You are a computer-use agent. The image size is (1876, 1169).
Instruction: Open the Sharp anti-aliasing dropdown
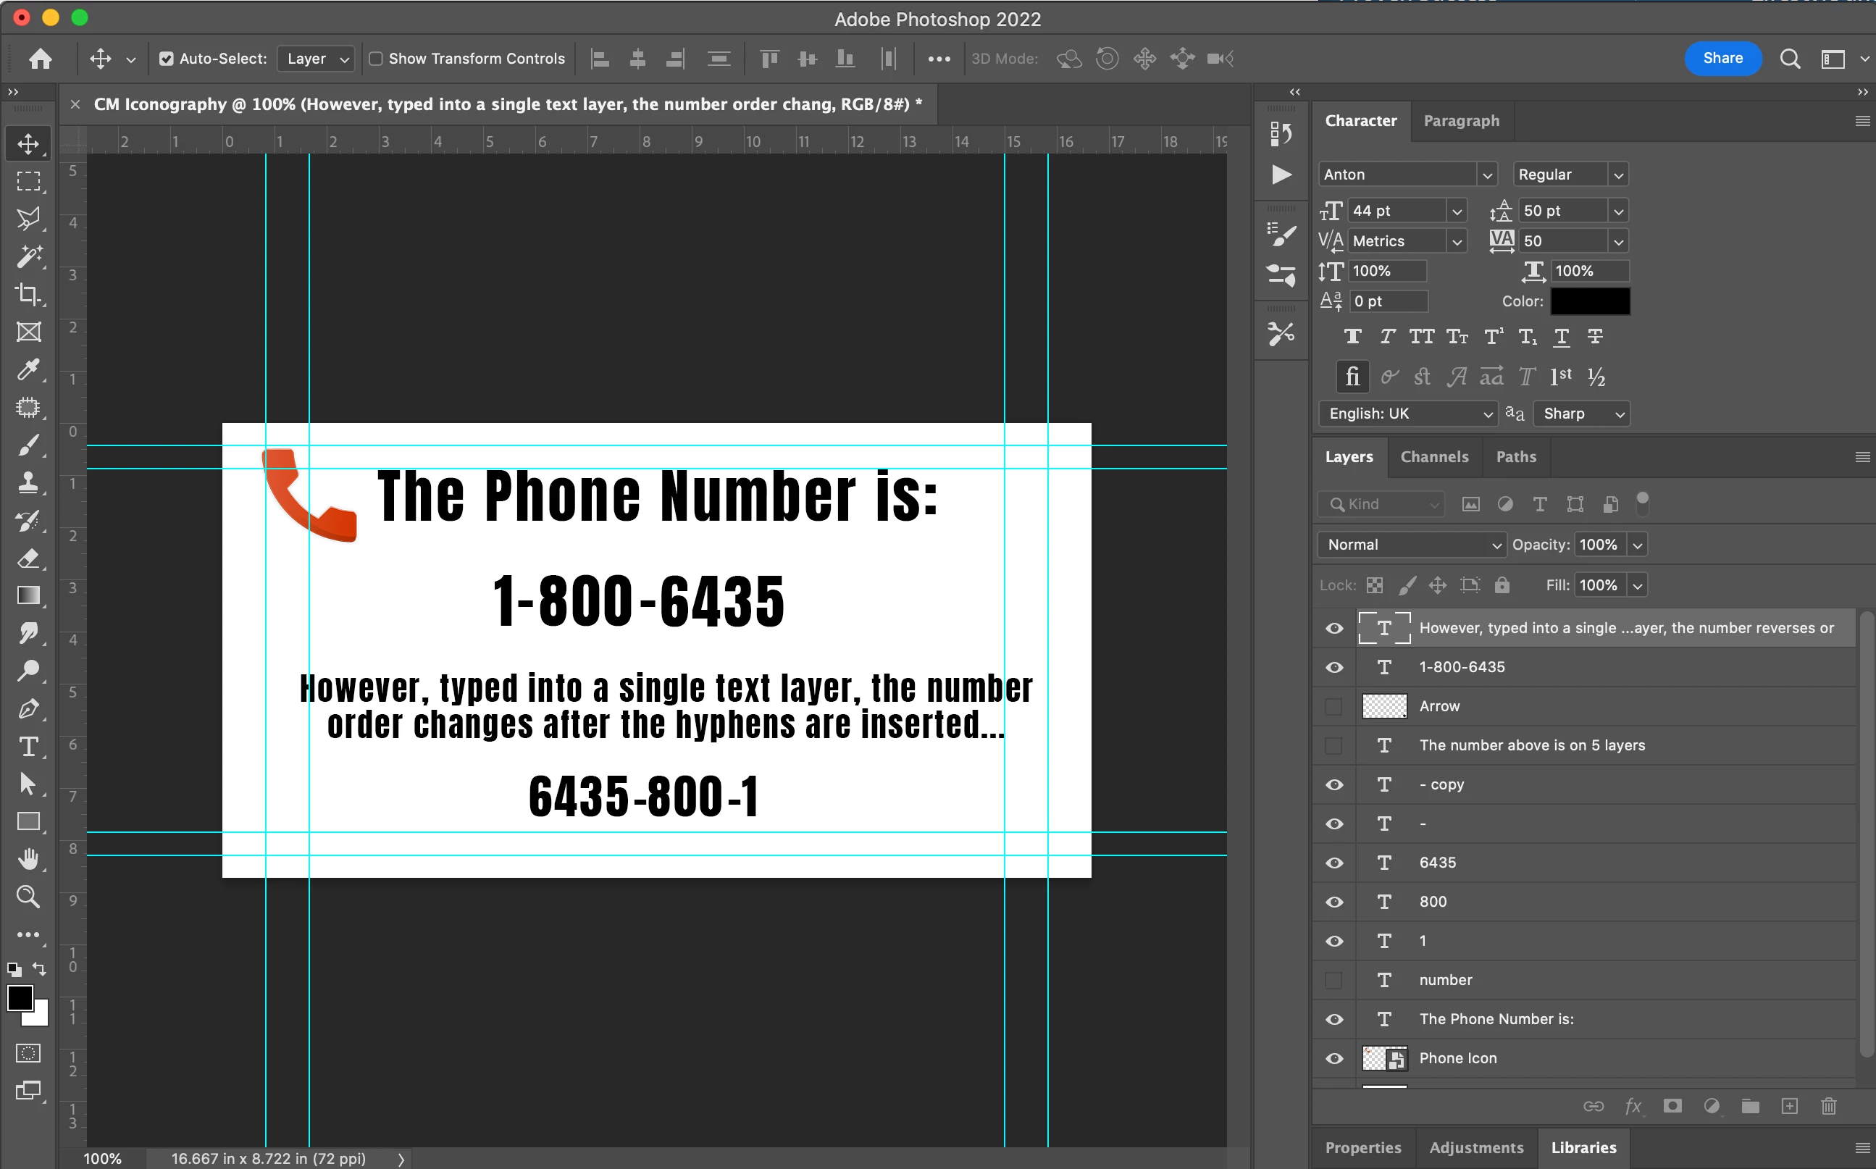[x=1581, y=414]
